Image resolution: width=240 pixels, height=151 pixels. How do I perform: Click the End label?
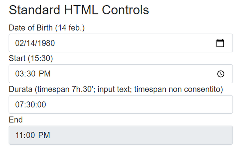coord(16,120)
